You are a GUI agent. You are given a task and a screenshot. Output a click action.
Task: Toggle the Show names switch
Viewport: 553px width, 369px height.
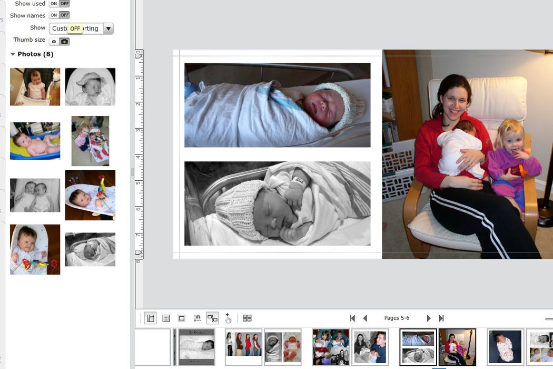point(59,15)
